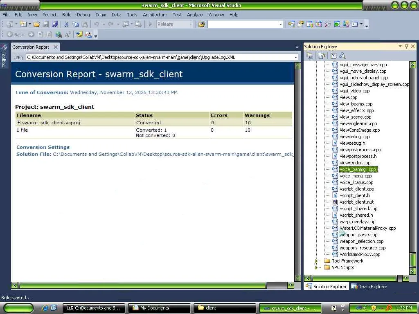Viewport: 419px width, 314px height.
Task: Open the Command Window toolbar icon
Action: (355, 24)
